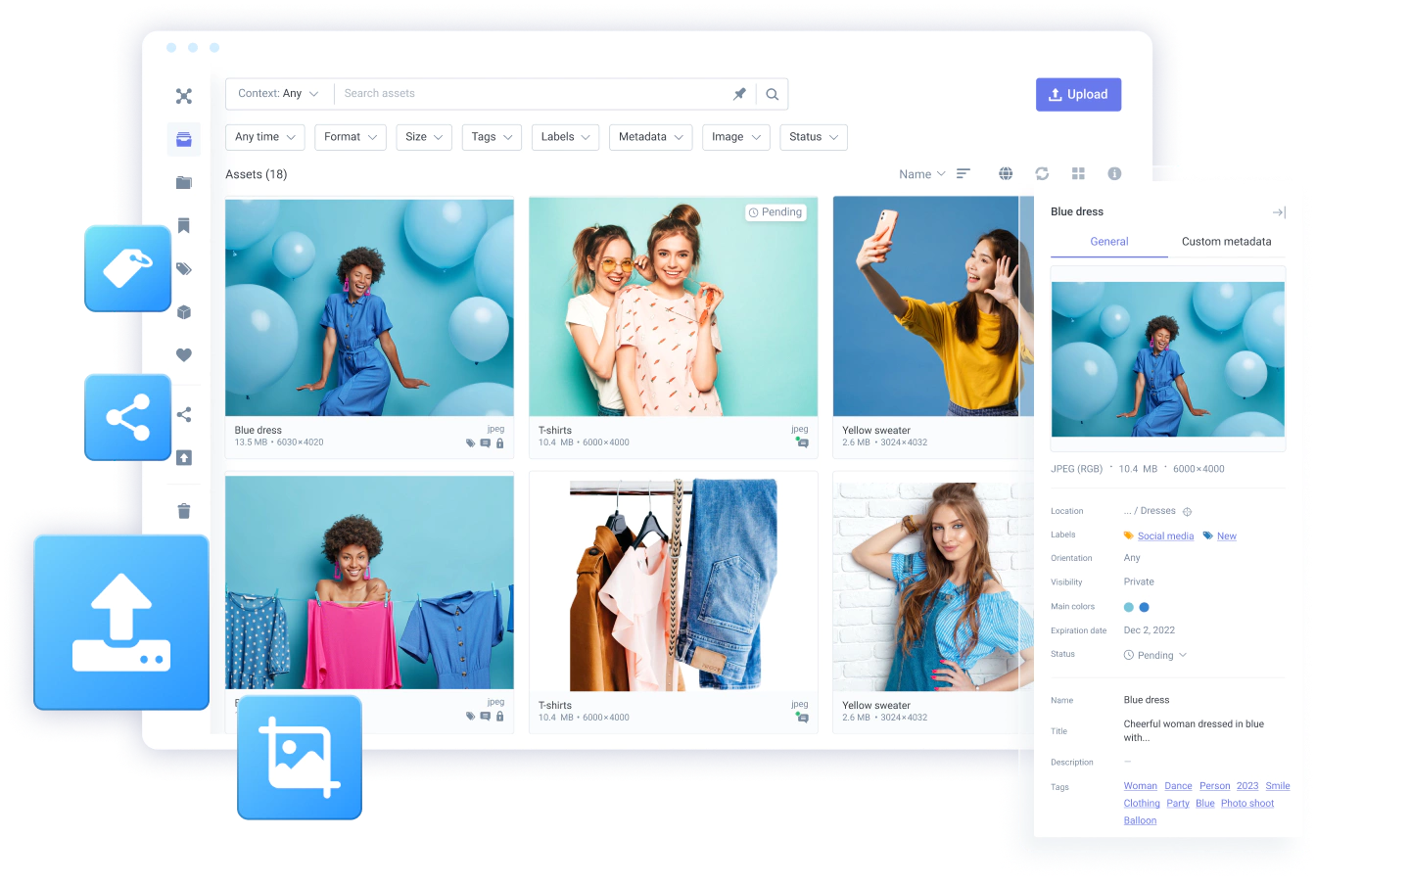The image size is (1410, 884).
Task: Toggle the pin icon in the search bar
Action: (739, 94)
